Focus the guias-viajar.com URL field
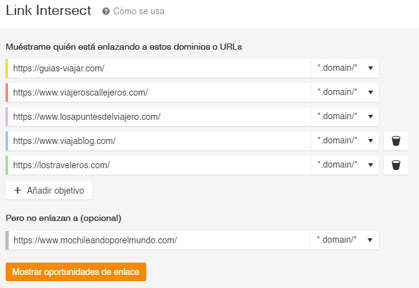Screen dimensions: 419x288 [x=159, y=68]
